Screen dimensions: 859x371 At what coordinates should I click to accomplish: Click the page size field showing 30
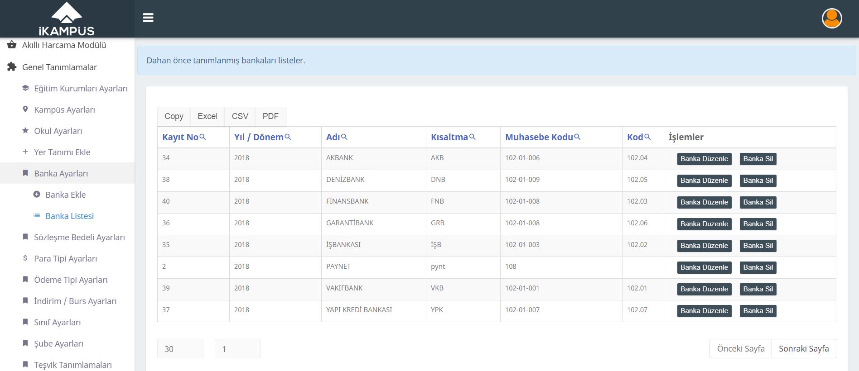click(x=180, y=348)
